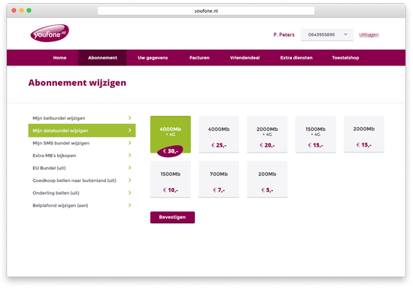
Task: Click the Uitloggen link
Action: 369,35
